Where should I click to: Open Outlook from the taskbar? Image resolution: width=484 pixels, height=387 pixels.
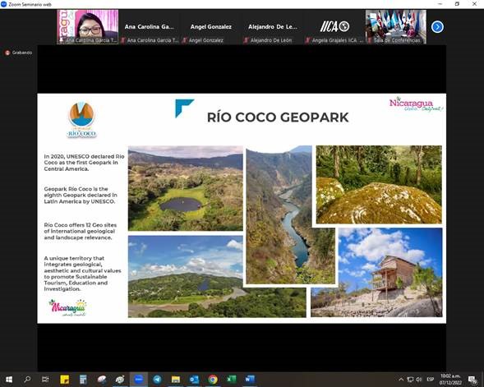coord(194,380)
